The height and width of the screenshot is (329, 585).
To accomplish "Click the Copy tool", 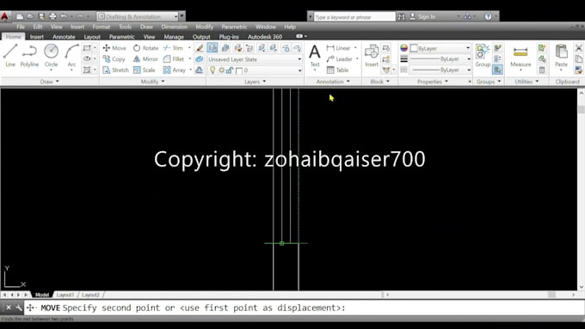I will (x=114, y=59).
